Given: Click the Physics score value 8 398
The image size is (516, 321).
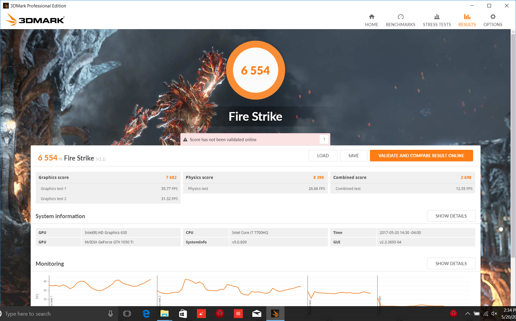Looking at the screenshot, I should pos(318,177).
